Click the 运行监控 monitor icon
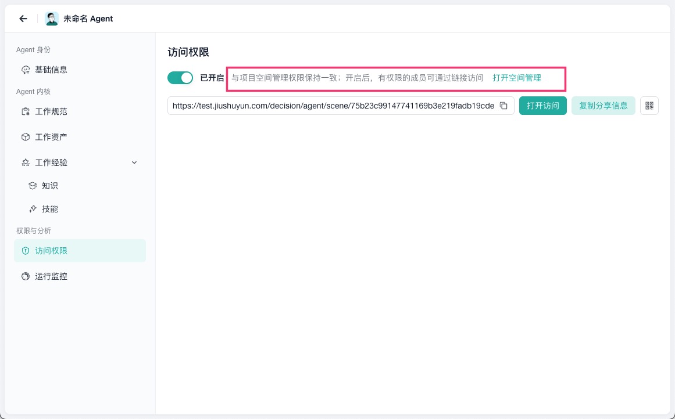This screenshot has height=419, width=675. coord(26,276)
